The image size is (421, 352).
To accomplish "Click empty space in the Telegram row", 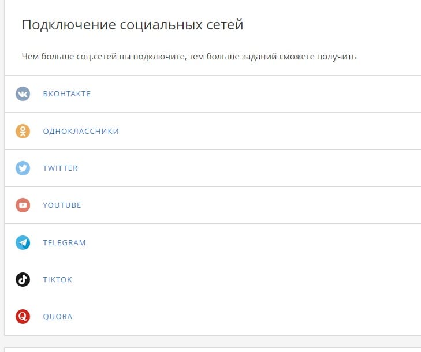I will pyautogui.click(x=260, y=243).
